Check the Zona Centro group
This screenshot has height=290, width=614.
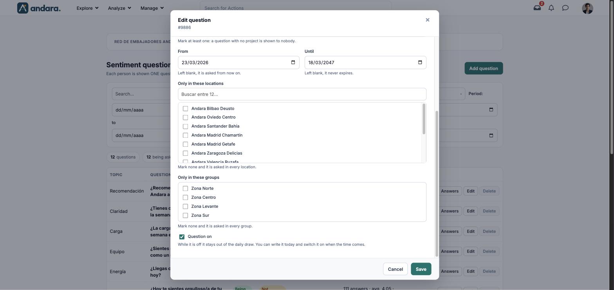click(x=186, y=198)
